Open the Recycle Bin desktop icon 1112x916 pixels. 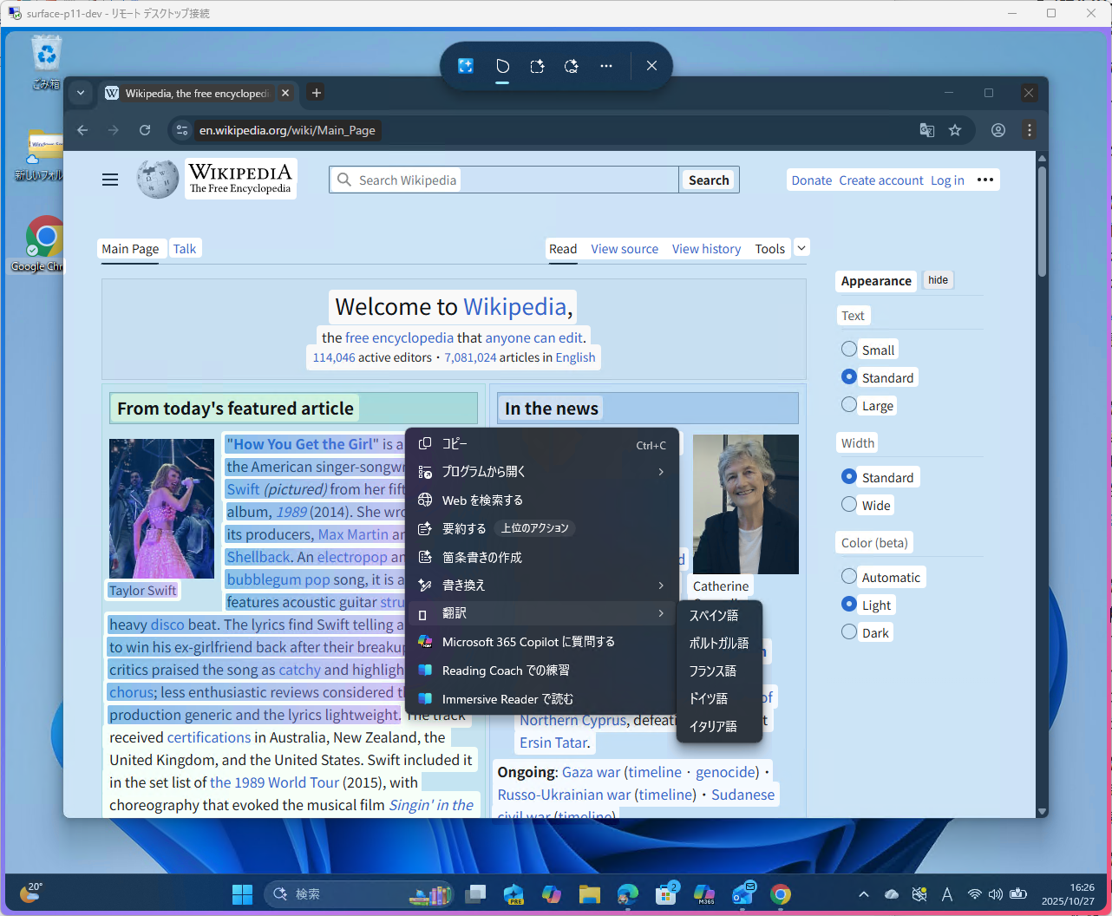click(x=46, y=62)
